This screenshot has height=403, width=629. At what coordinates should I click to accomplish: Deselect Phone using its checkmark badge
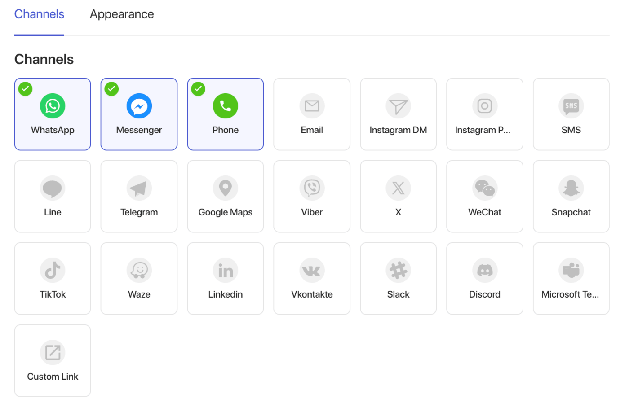tap(198, 89)
